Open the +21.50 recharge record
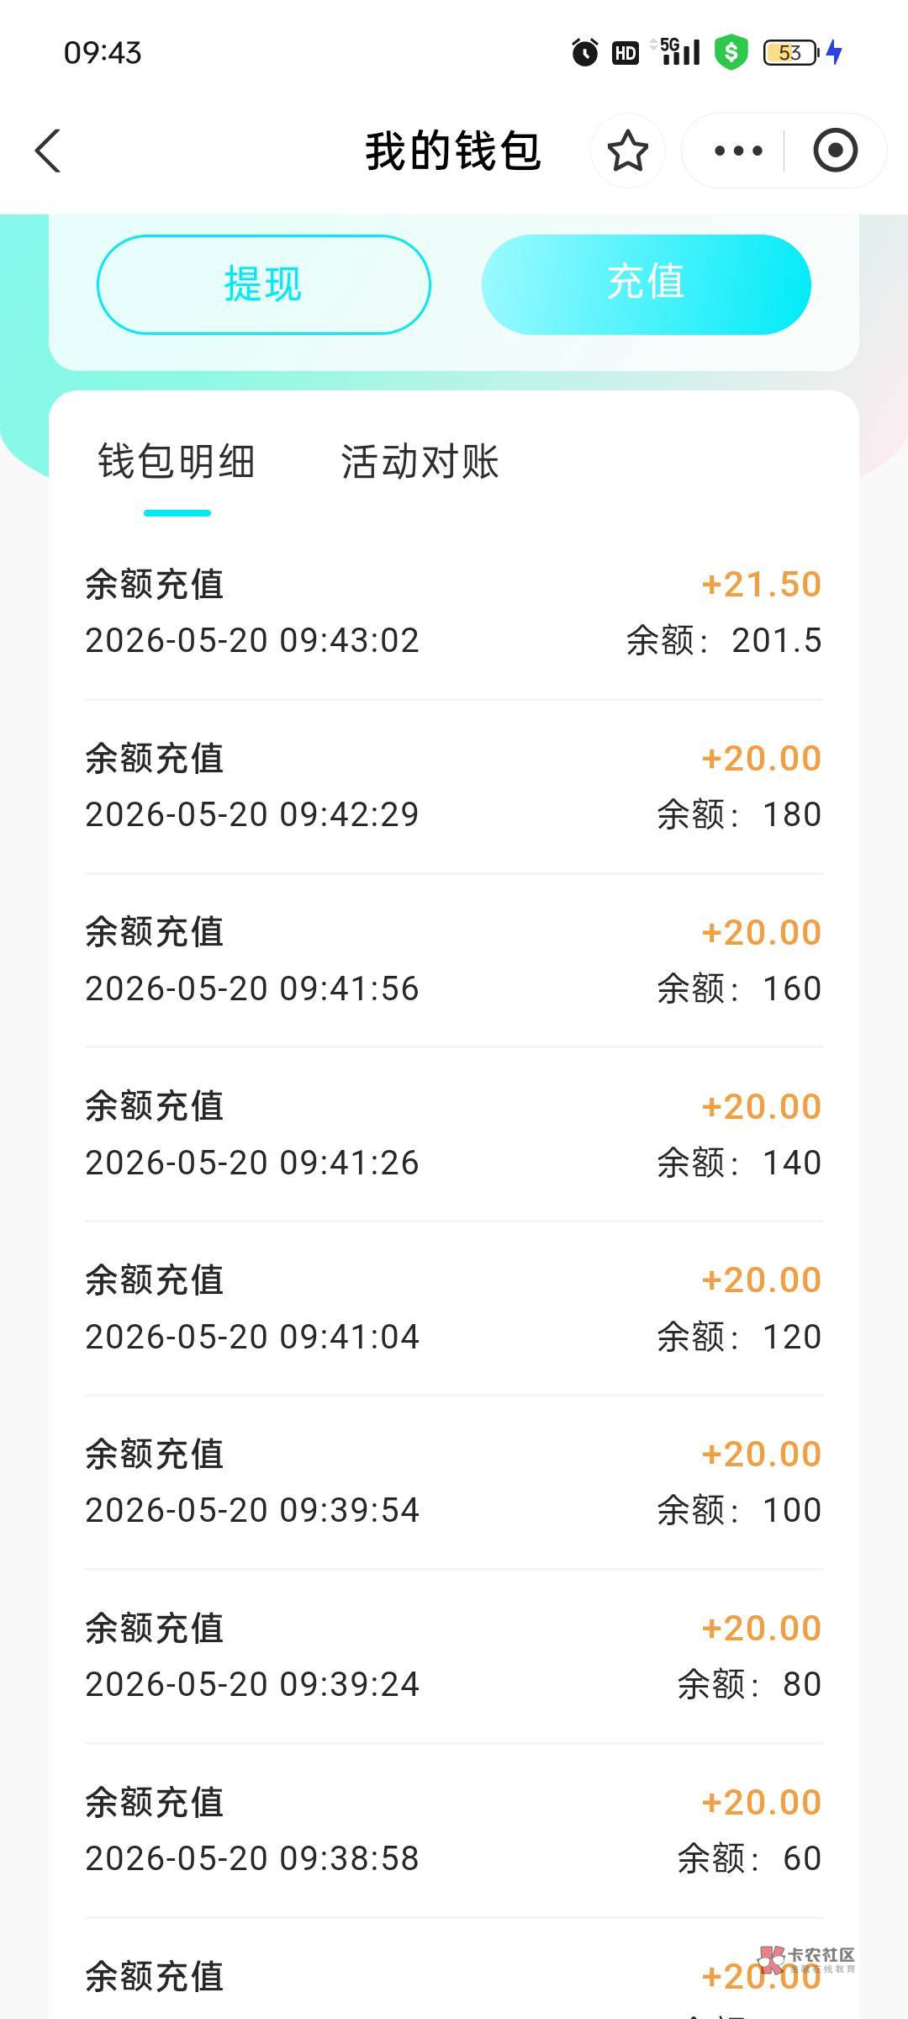908x2019 pixels. tap(453, 612)
